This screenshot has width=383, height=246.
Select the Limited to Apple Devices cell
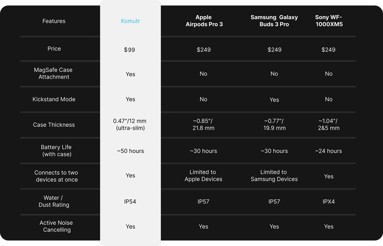[x=203, y=176]
